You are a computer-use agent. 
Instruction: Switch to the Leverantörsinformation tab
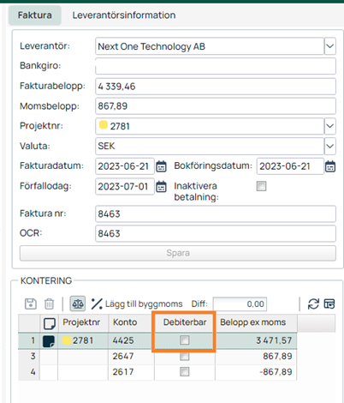[124, 15]
